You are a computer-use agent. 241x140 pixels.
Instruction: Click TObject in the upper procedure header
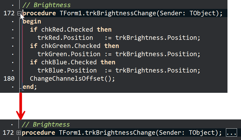pyautogui.click(x=203, y=13)
